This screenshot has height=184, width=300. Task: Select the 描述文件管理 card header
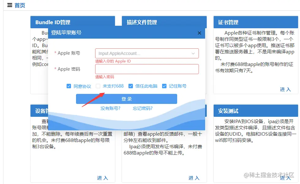(x=164, y=22)
